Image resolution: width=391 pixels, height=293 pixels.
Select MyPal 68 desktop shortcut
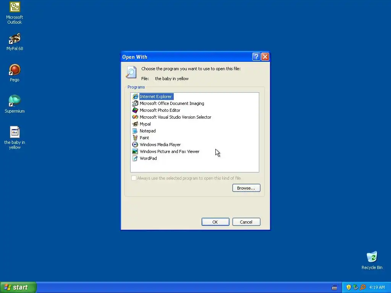click(x=15, y=39)
